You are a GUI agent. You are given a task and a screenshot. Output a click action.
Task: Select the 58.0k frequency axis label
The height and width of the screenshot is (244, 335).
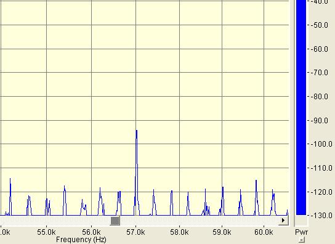tap(179, 232)
